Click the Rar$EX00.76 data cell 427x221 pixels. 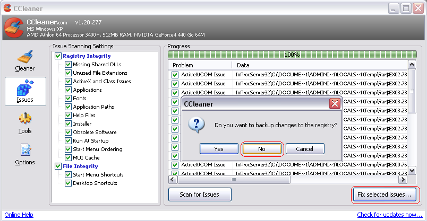click(x=321, y=165)
